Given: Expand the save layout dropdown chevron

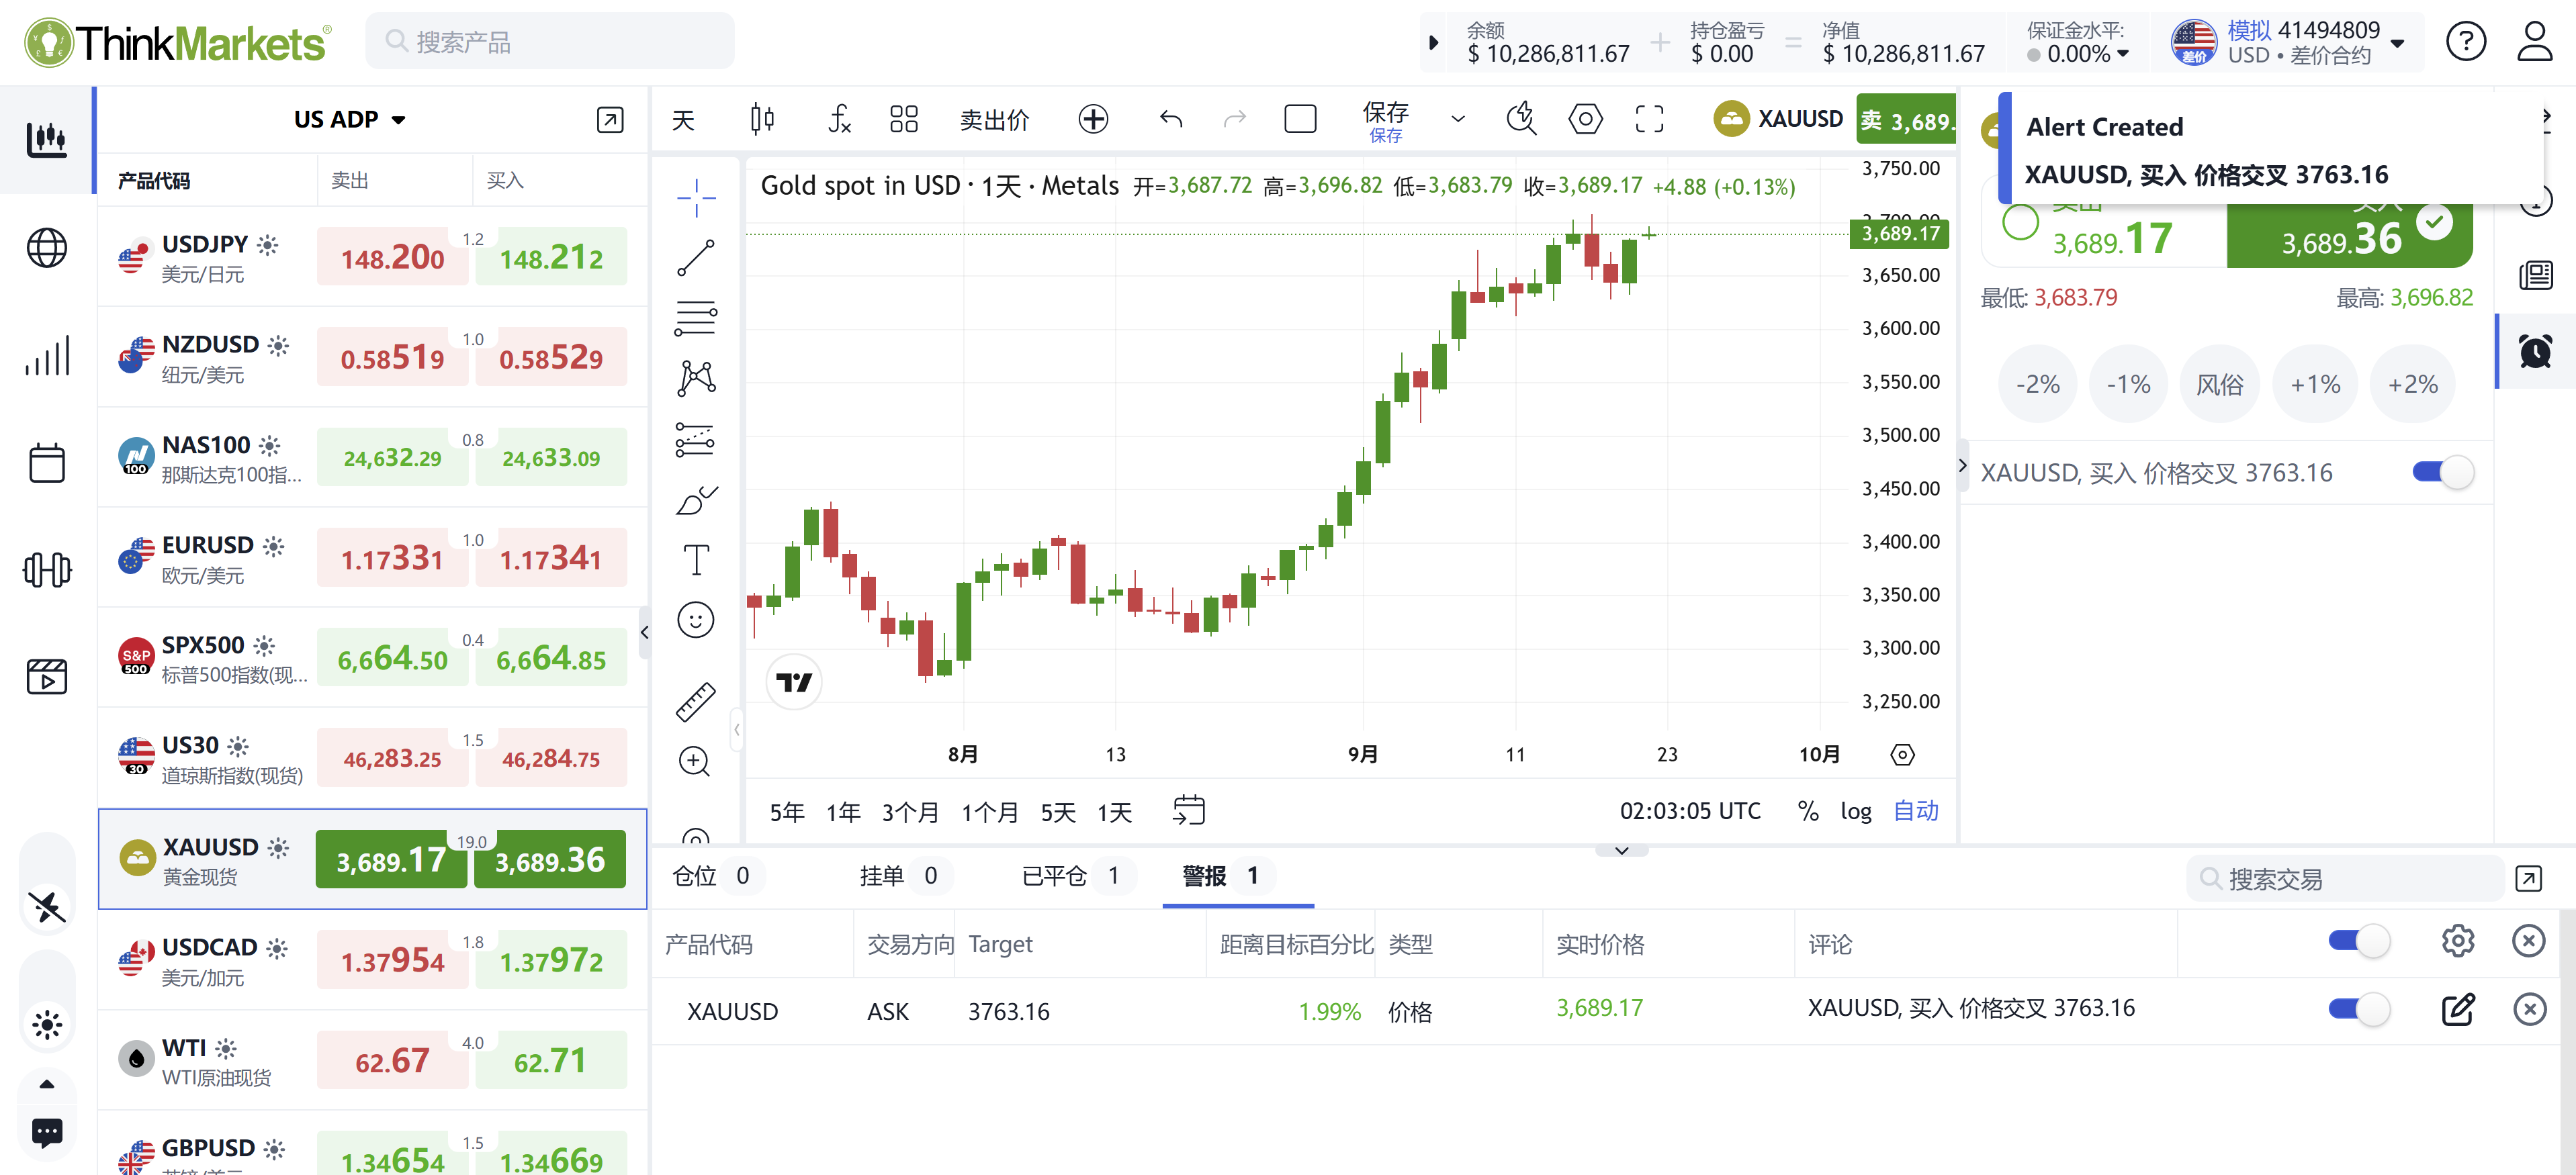Looking at the screenshot, I should click(1457, 120).
